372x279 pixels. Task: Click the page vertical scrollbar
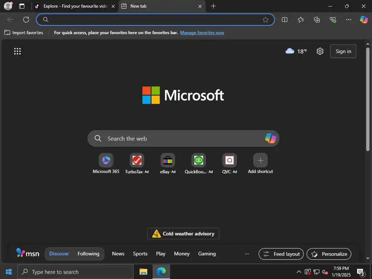click(x=368, y=99)
